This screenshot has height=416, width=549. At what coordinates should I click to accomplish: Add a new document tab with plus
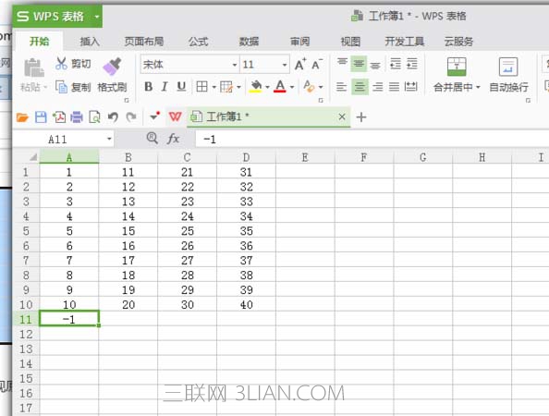pyautogui.click(x=361, y=117)
